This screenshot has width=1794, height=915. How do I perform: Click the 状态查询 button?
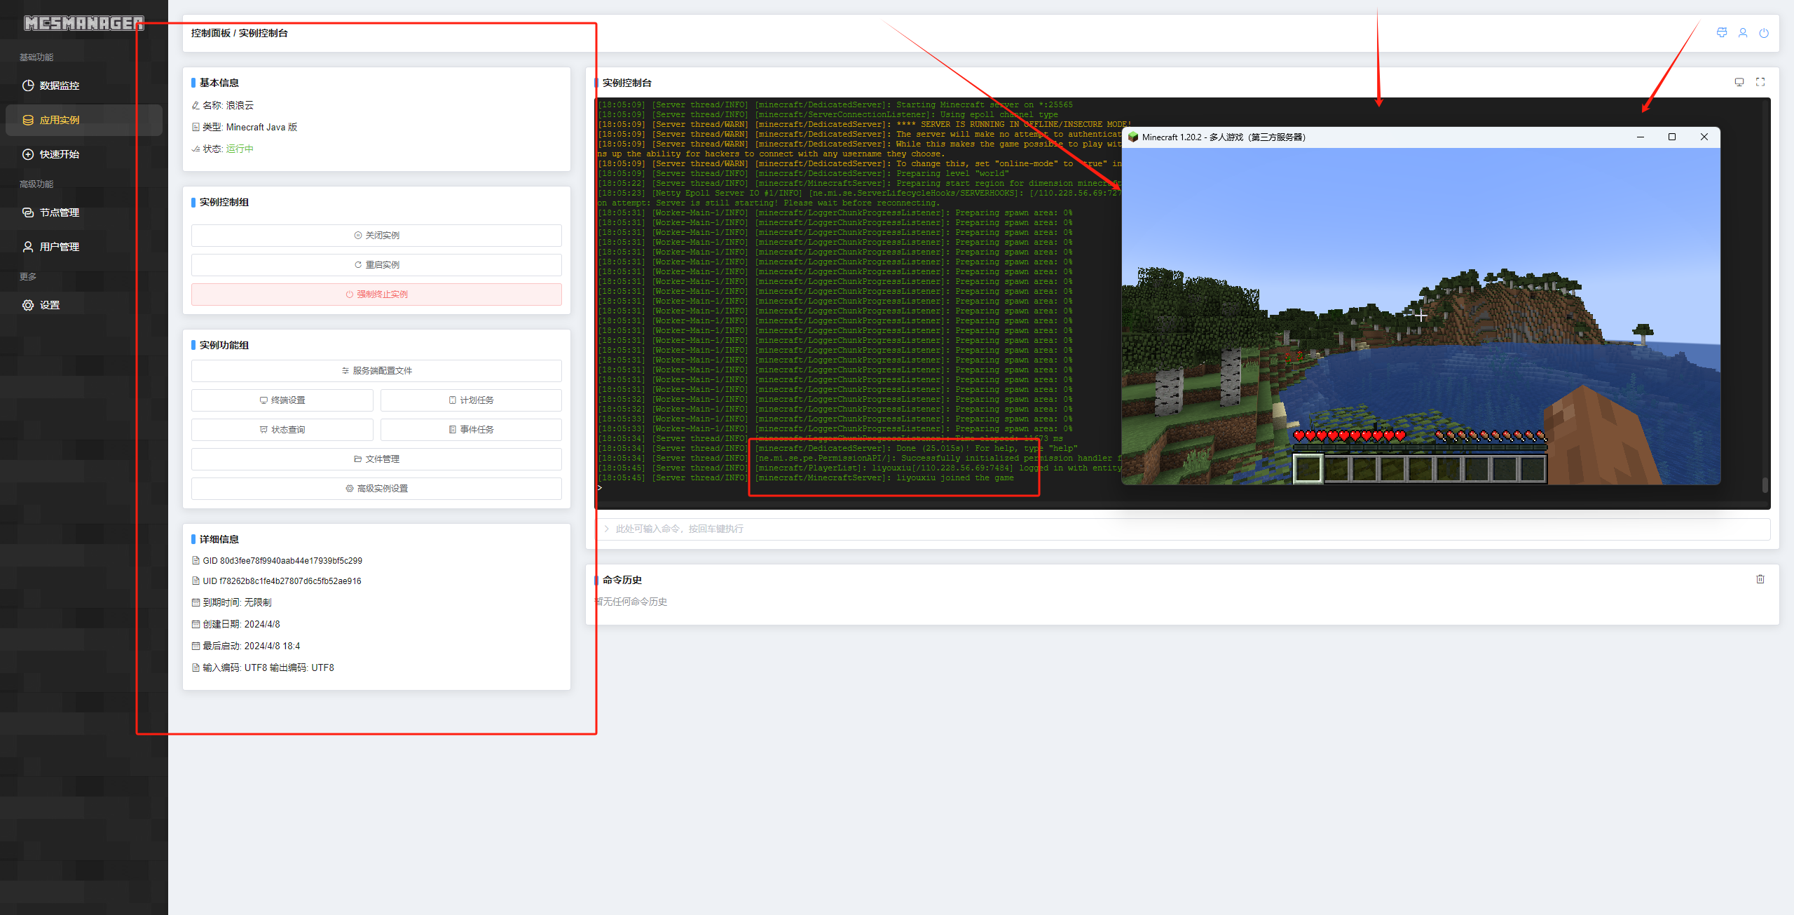pyautogui.click(x=282, y=430)
